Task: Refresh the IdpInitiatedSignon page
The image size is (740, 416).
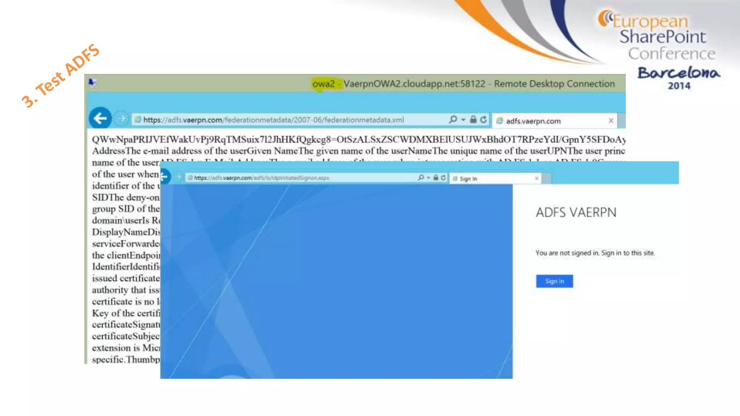Action: [443, 178]
